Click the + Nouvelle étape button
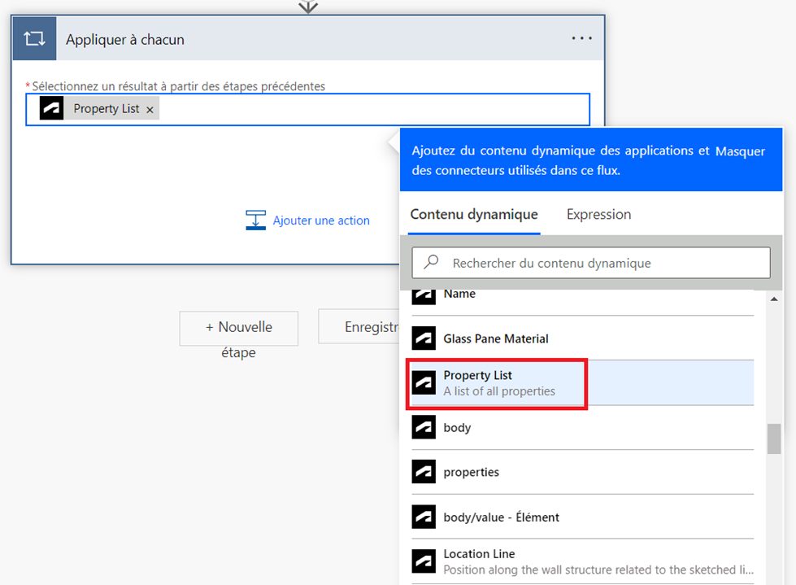 click(238, 329)
